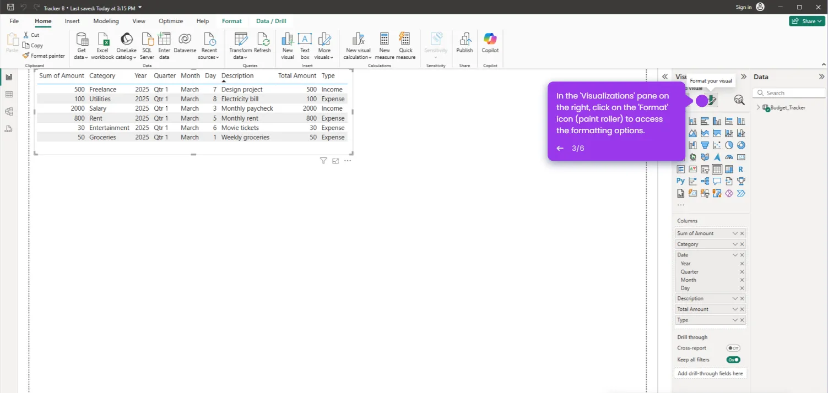Open Recent sources dropdown
The width and height of the screenshot is (828, 393).
point(209,46)
